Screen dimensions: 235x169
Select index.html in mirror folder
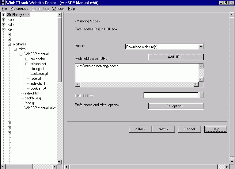pos(32,93)
